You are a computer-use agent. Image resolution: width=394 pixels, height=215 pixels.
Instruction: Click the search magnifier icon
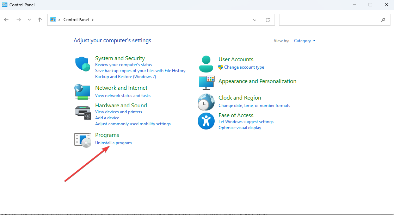pyautogui.click(x=383, y=20)
